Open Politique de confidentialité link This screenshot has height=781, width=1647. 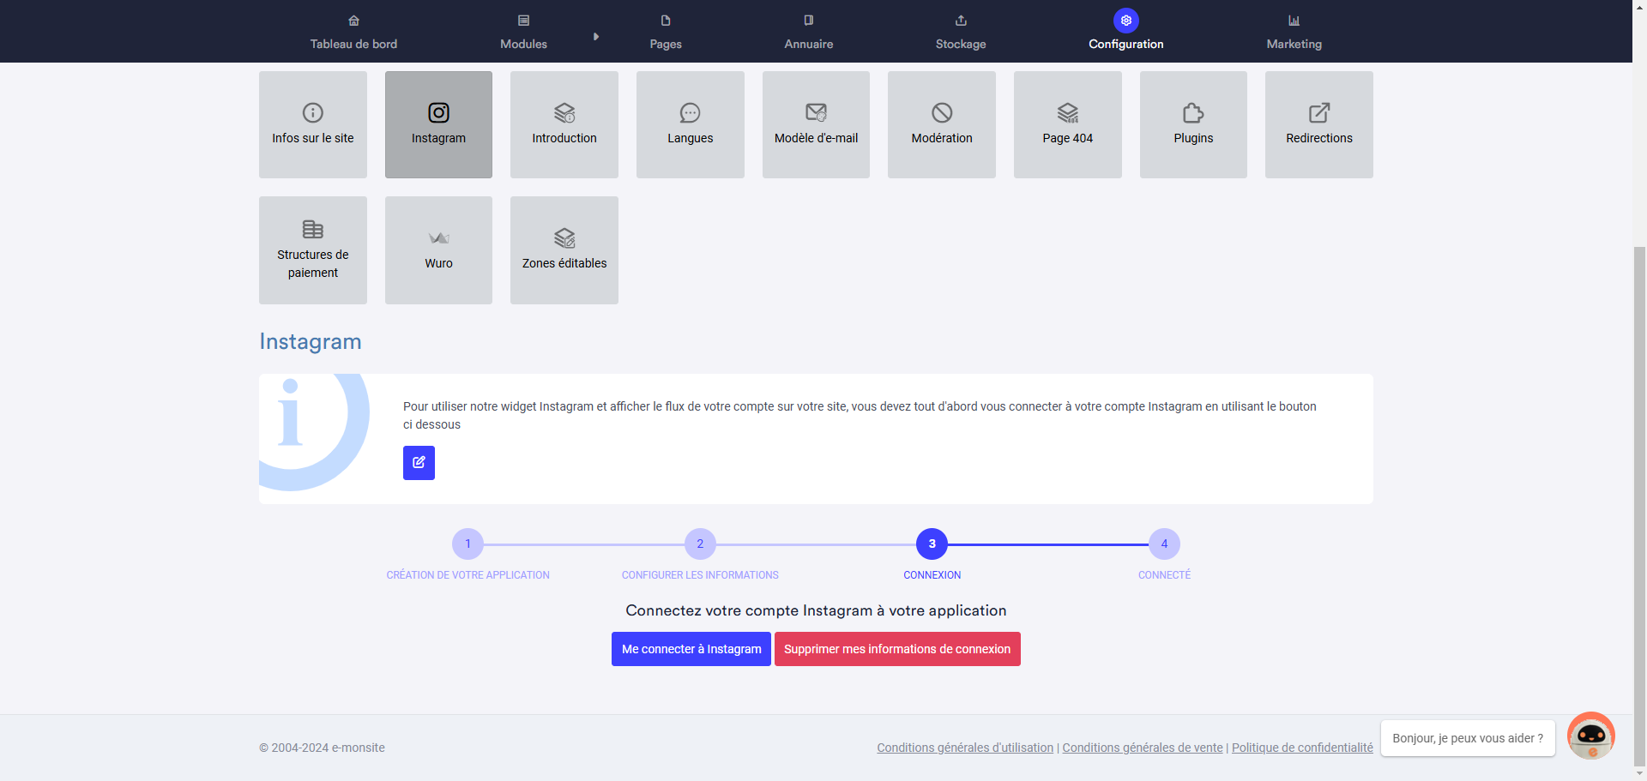[1302, 748]
